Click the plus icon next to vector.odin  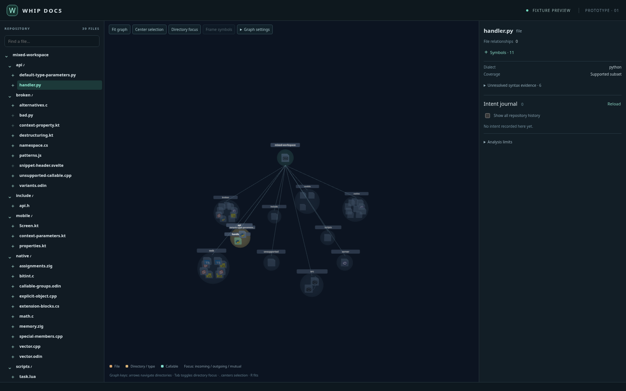coord(13,357)
